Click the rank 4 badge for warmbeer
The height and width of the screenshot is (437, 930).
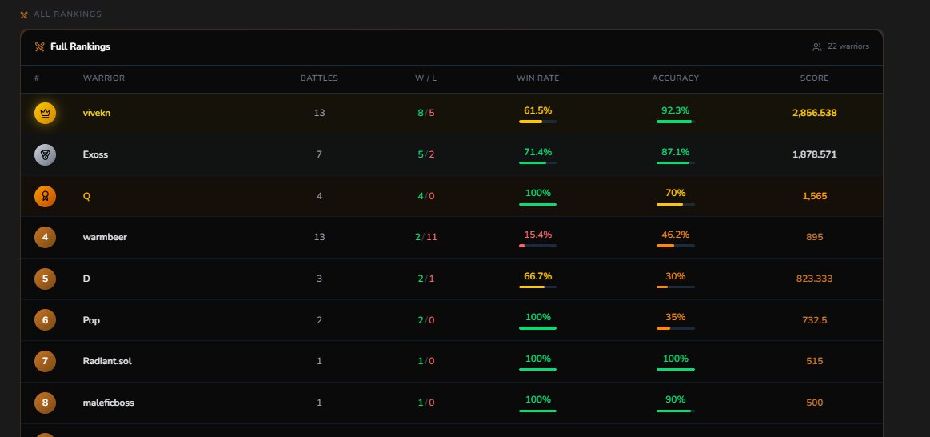45,238
